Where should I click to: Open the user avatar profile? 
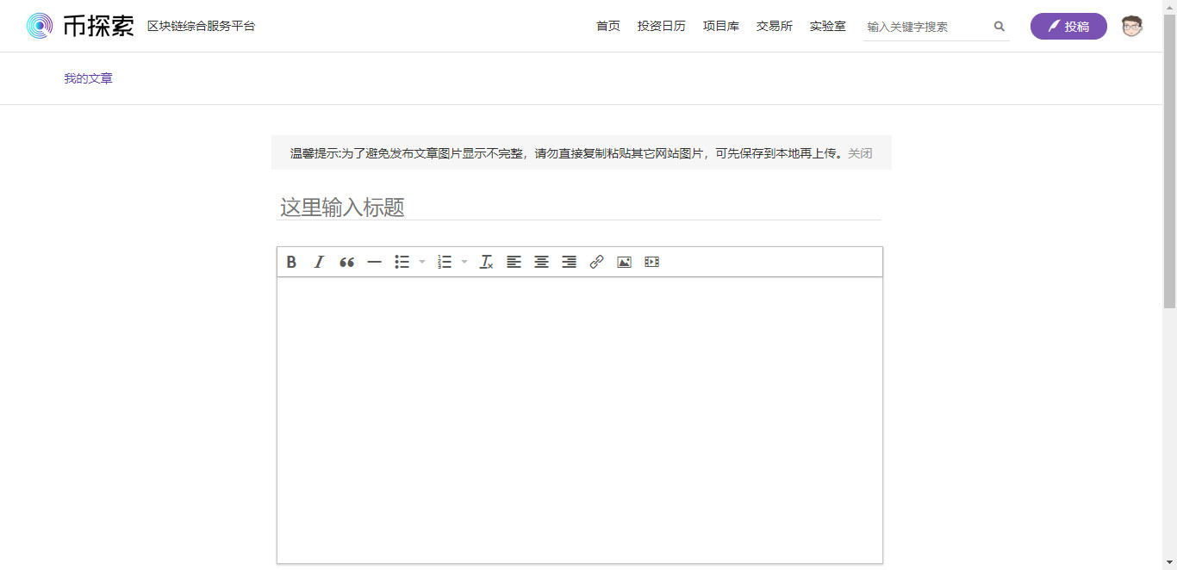(1131, 26)
